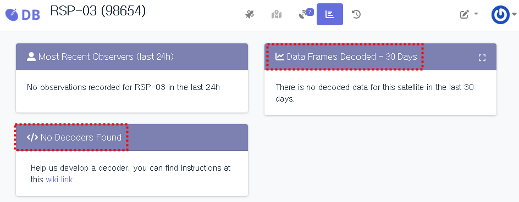The width and height of the screenshot is (519, 202).
Task: Open the wiki link
Action: [59, 179]
